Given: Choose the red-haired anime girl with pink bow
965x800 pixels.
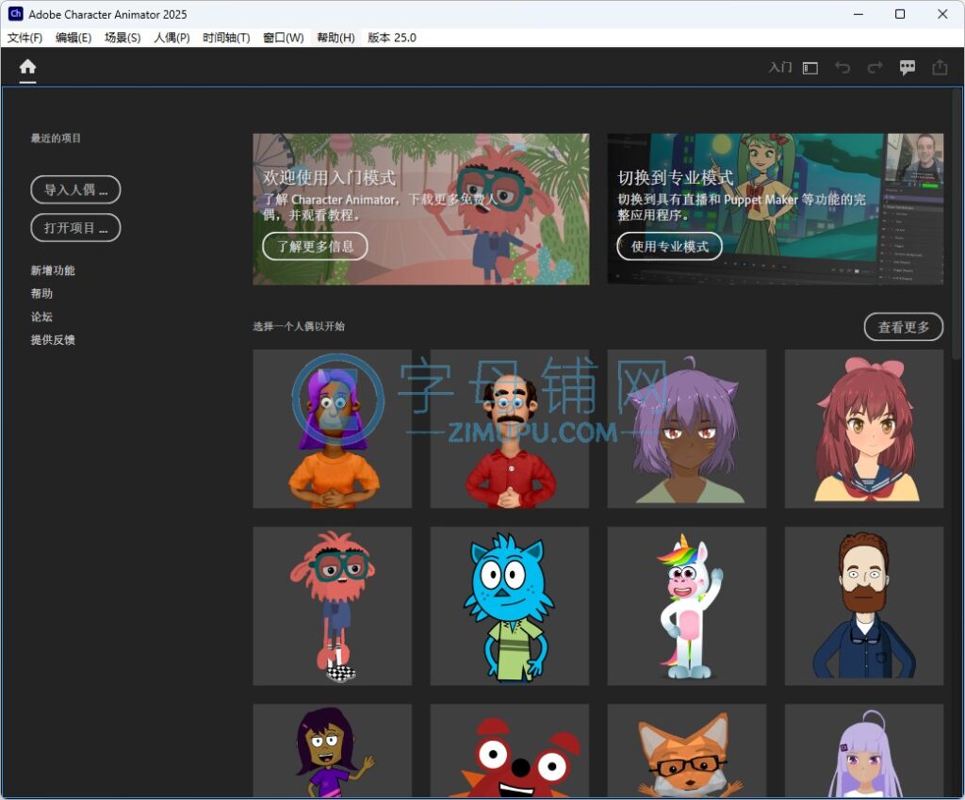Looking at the screenshot, I should pos(864,429).
